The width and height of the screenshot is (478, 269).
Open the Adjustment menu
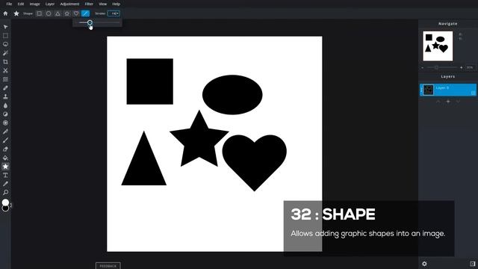[x=69, y=4]
